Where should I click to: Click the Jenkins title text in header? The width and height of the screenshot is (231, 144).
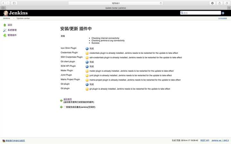tap(18, 13)
